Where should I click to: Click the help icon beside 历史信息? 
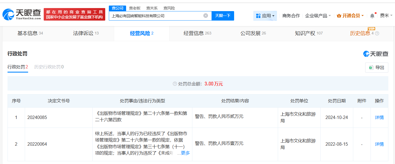coord(377,33)
